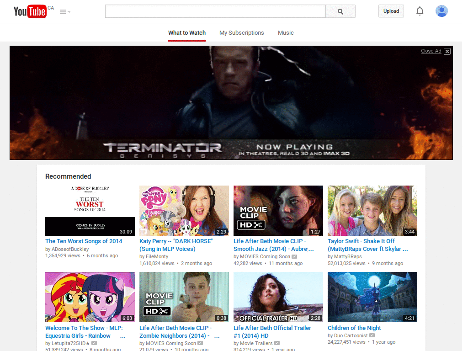This screenshot has width=468, height=351.
Task: Focus the YouTube search field
Action: click(215, 11)
